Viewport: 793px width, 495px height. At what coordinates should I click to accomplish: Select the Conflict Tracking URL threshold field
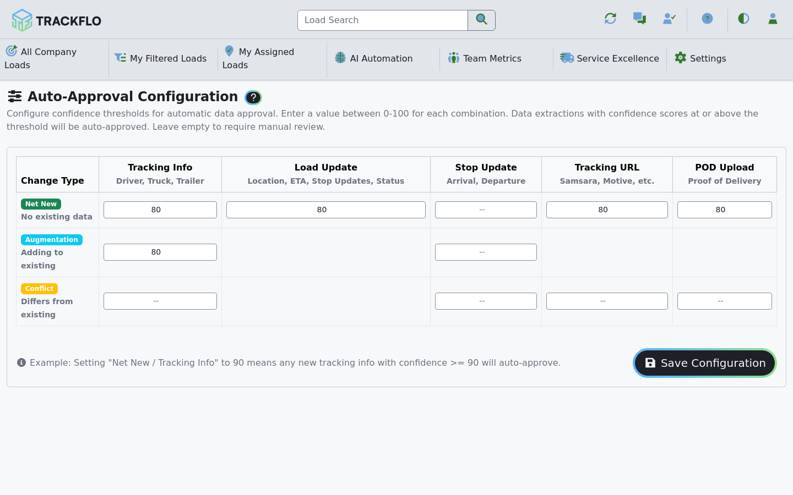pyautogui.click(x=607, y=301)
